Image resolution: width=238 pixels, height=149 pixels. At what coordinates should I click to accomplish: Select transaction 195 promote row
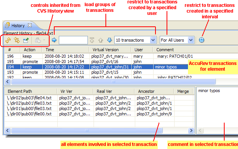click(121, 62)
